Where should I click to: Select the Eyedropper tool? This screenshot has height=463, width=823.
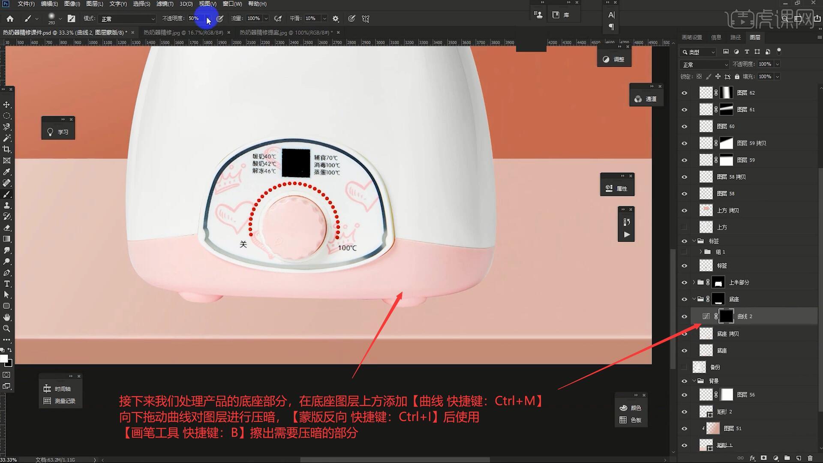pos(7,172)
